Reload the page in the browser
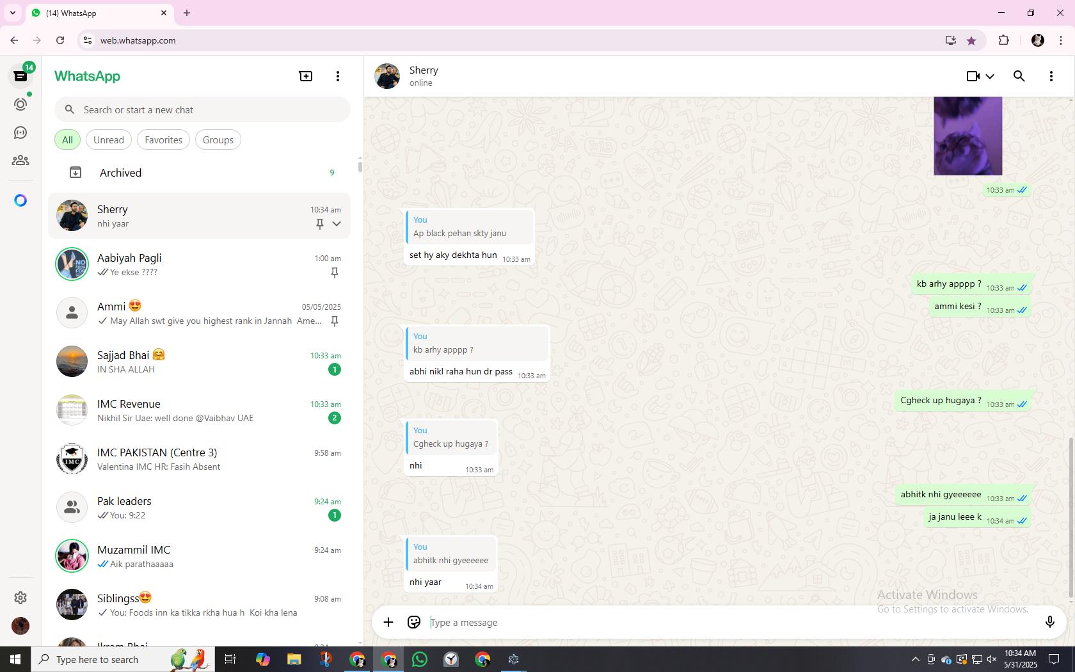Screen dimensions: 1075x672 pyautogui.click(x=60, y=40)
